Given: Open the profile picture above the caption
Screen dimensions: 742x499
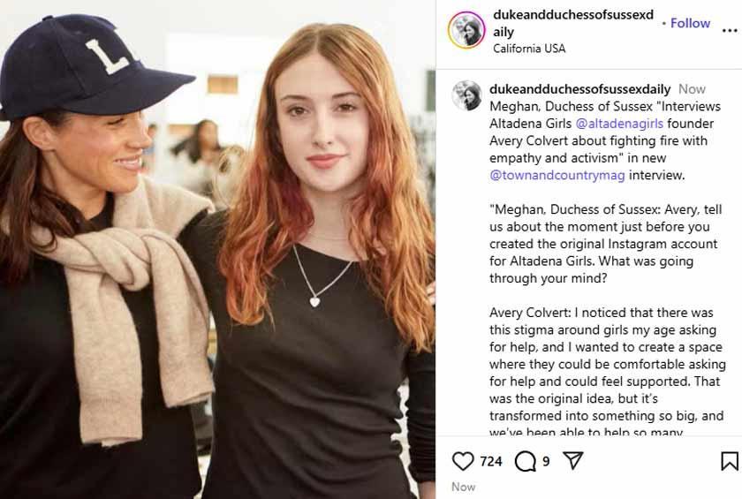Looking at the screenshot, I should pos(466,30).
